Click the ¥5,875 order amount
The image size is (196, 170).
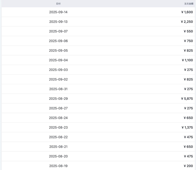tap(187, 99)
